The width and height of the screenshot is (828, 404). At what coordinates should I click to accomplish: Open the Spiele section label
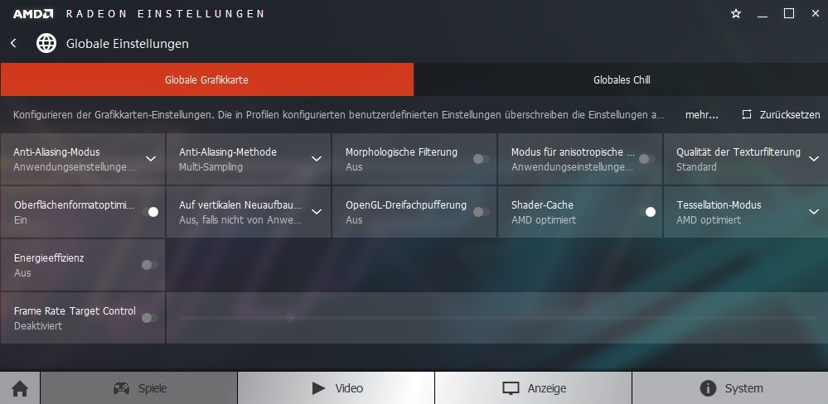(x=152, y=389)
